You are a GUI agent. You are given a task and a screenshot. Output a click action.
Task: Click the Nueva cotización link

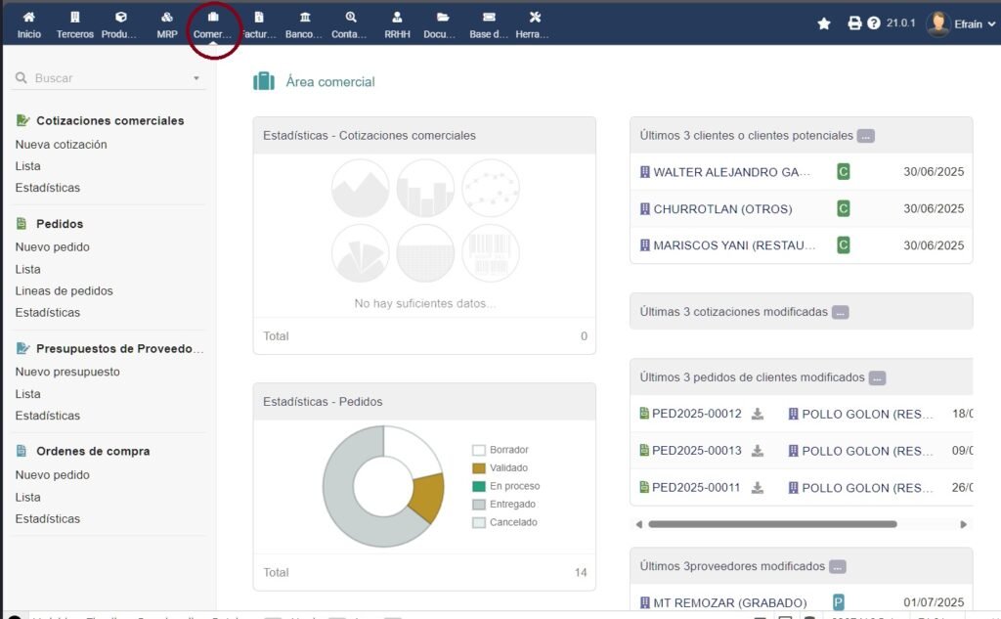pyautogui.click(x=61, y=145)
